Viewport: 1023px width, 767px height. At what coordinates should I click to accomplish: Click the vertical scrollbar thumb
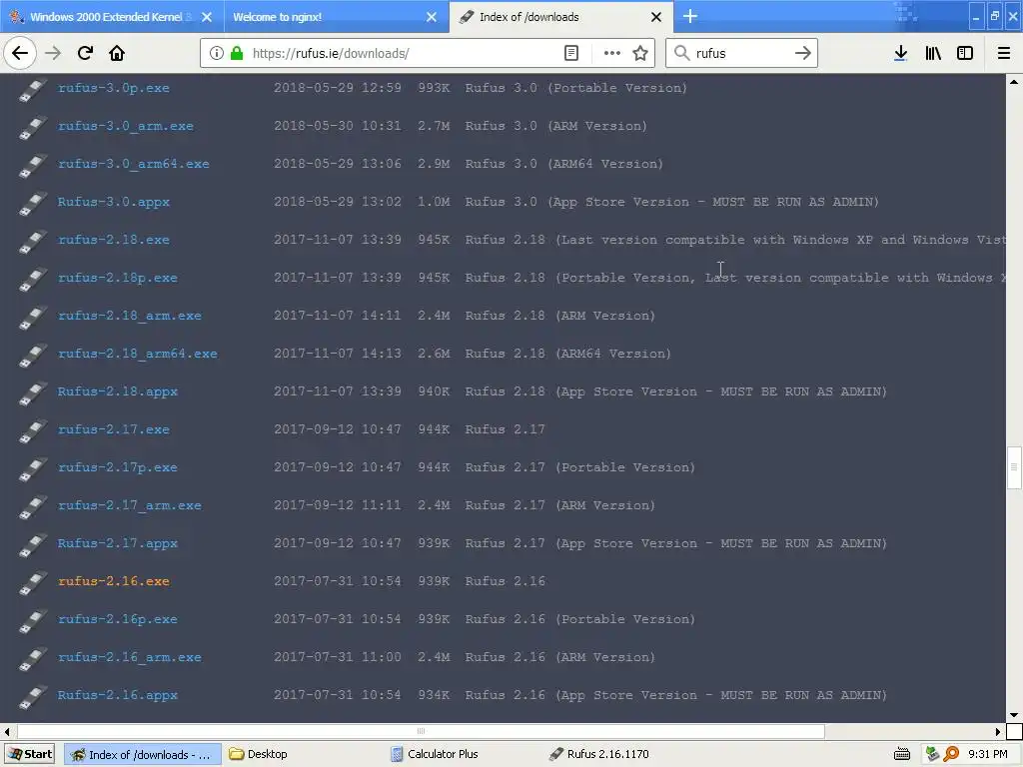[x=1014, y=467]
